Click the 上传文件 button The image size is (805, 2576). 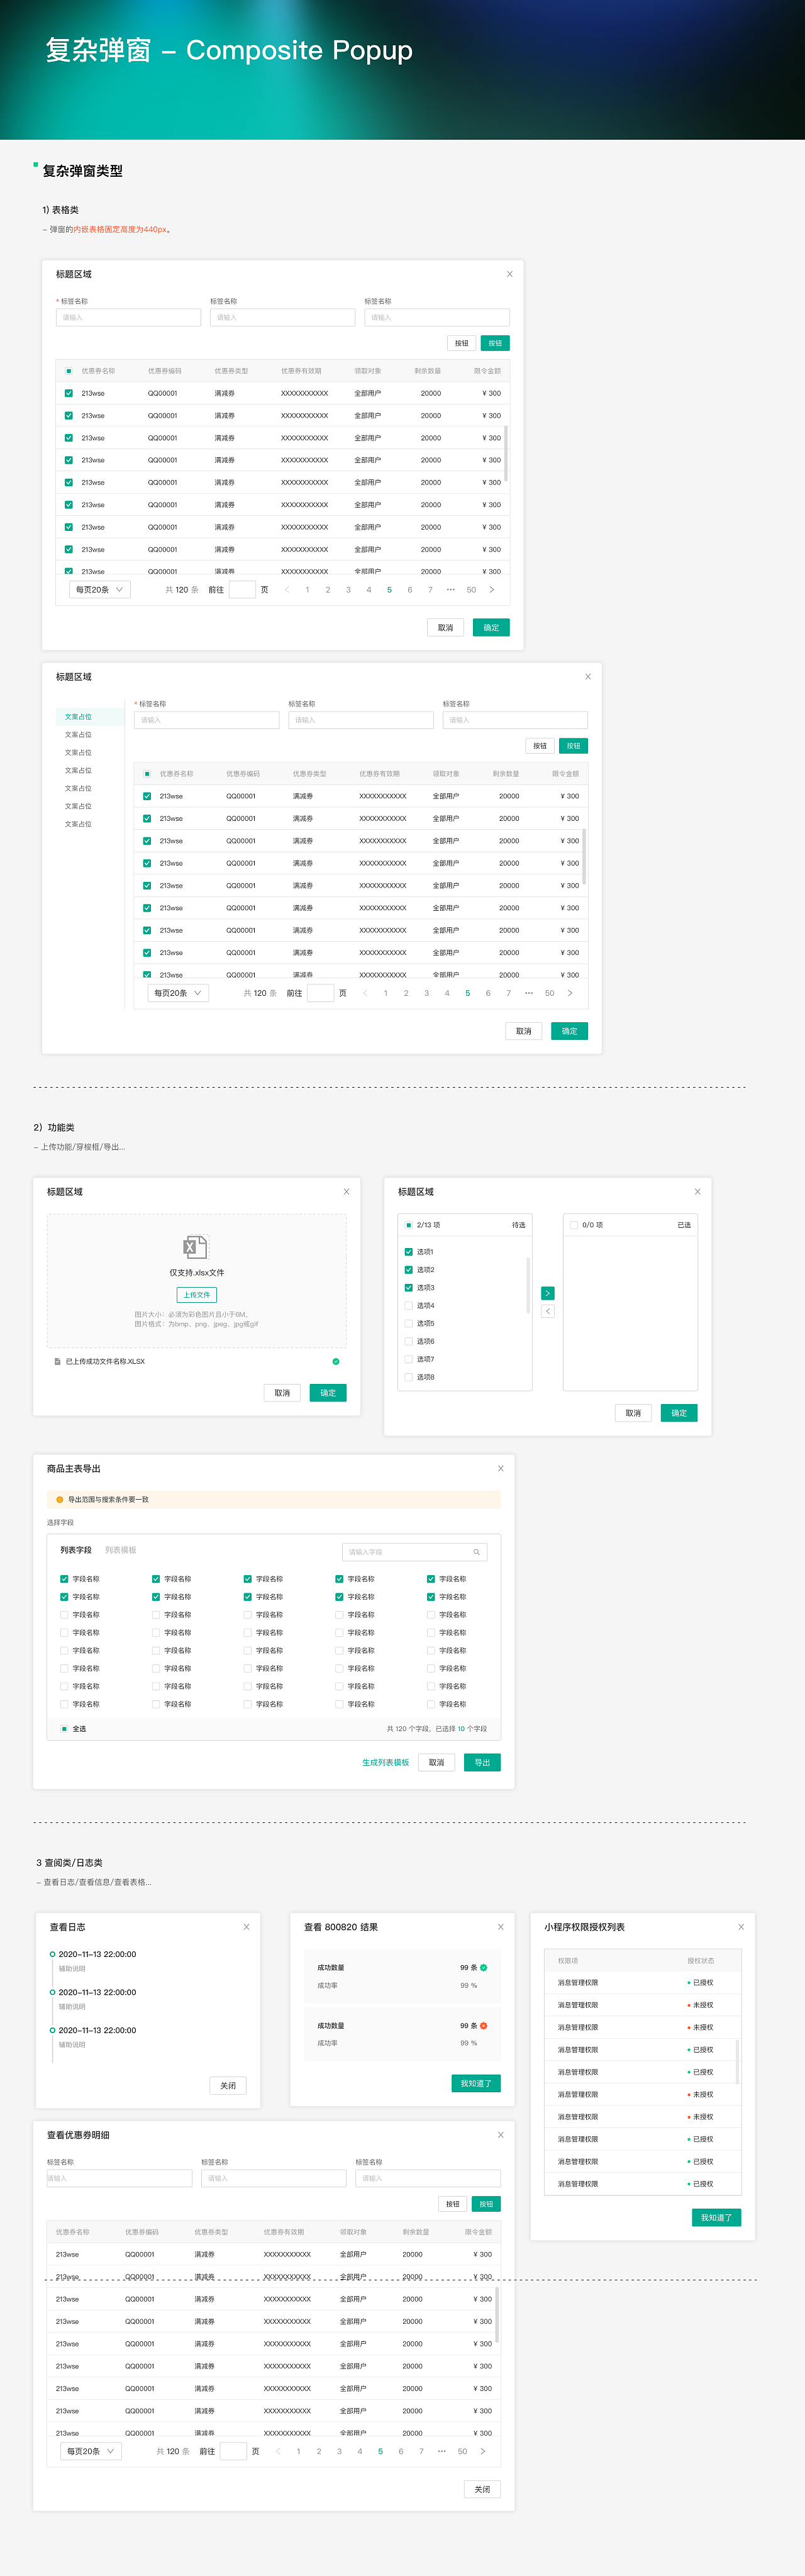click(x=197, y=1294)
